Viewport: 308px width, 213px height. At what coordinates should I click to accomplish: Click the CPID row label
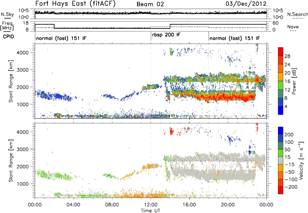pyautogui.click(x=8, y=37)
